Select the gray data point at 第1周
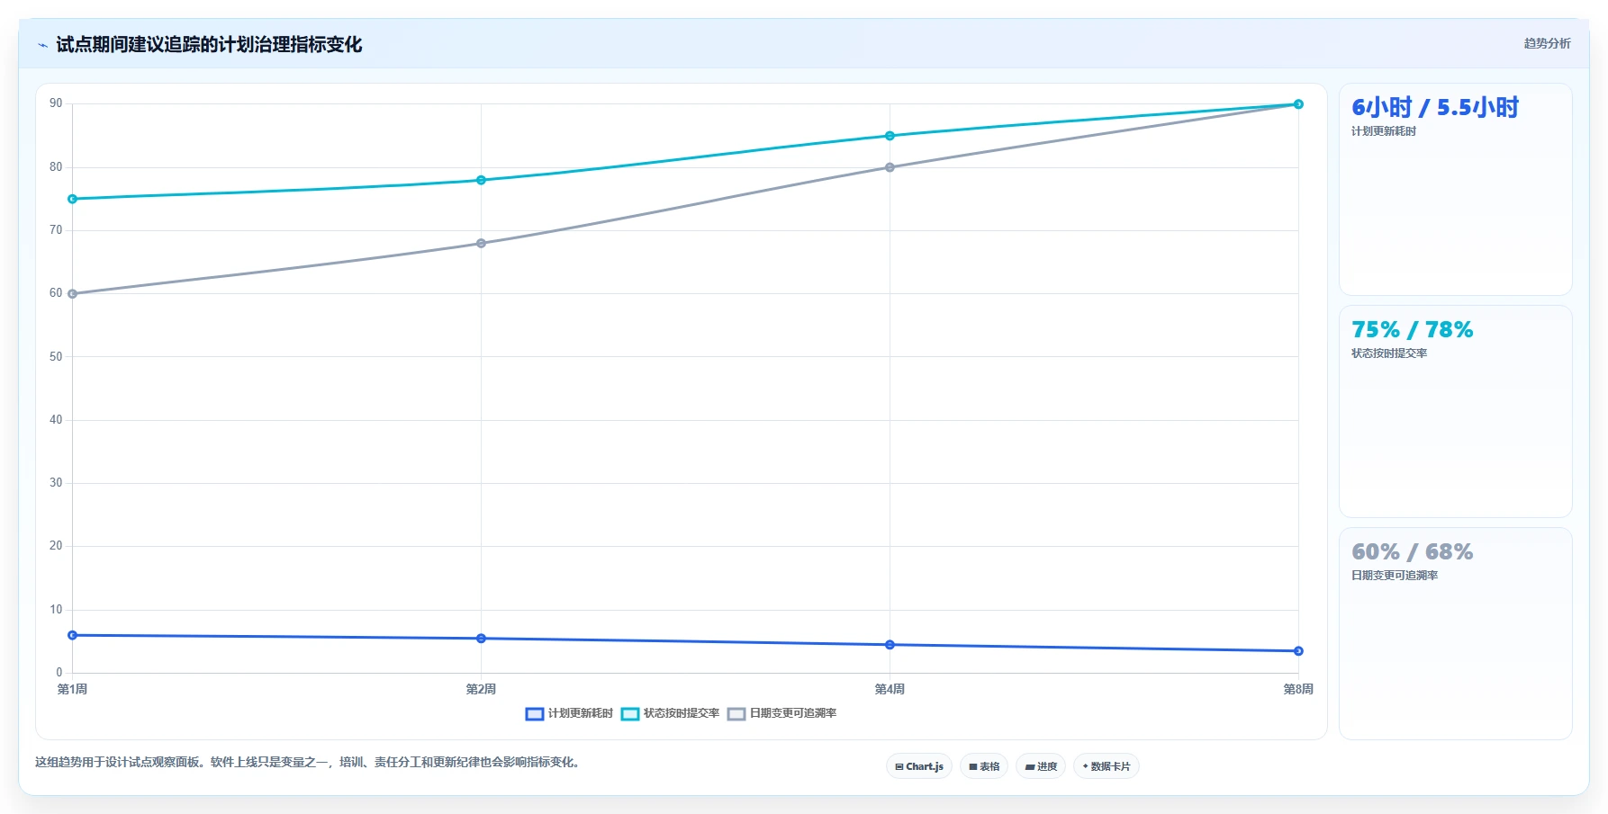1608x814 pixels. (73, 294)
